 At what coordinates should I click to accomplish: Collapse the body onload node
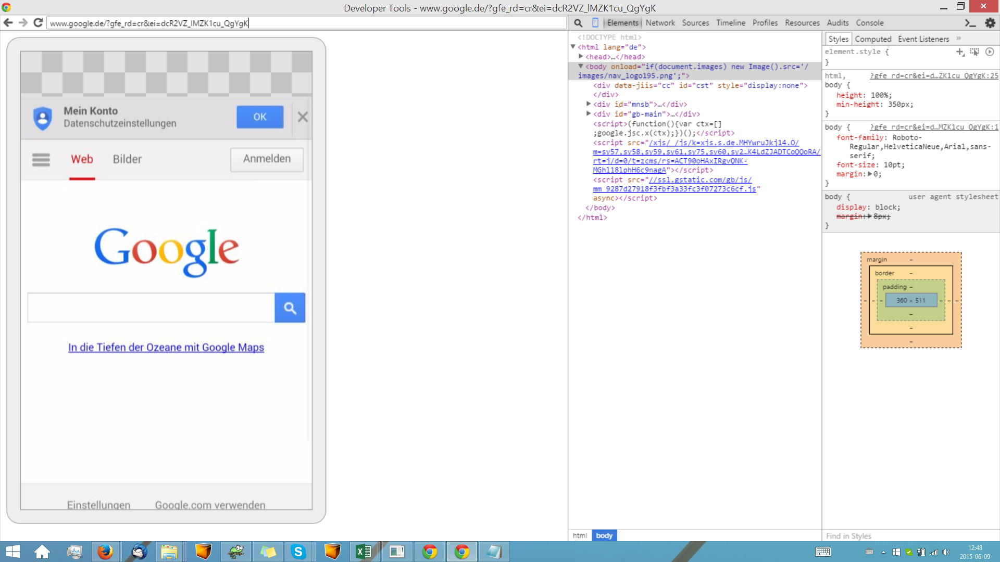[x=581, y=67]
